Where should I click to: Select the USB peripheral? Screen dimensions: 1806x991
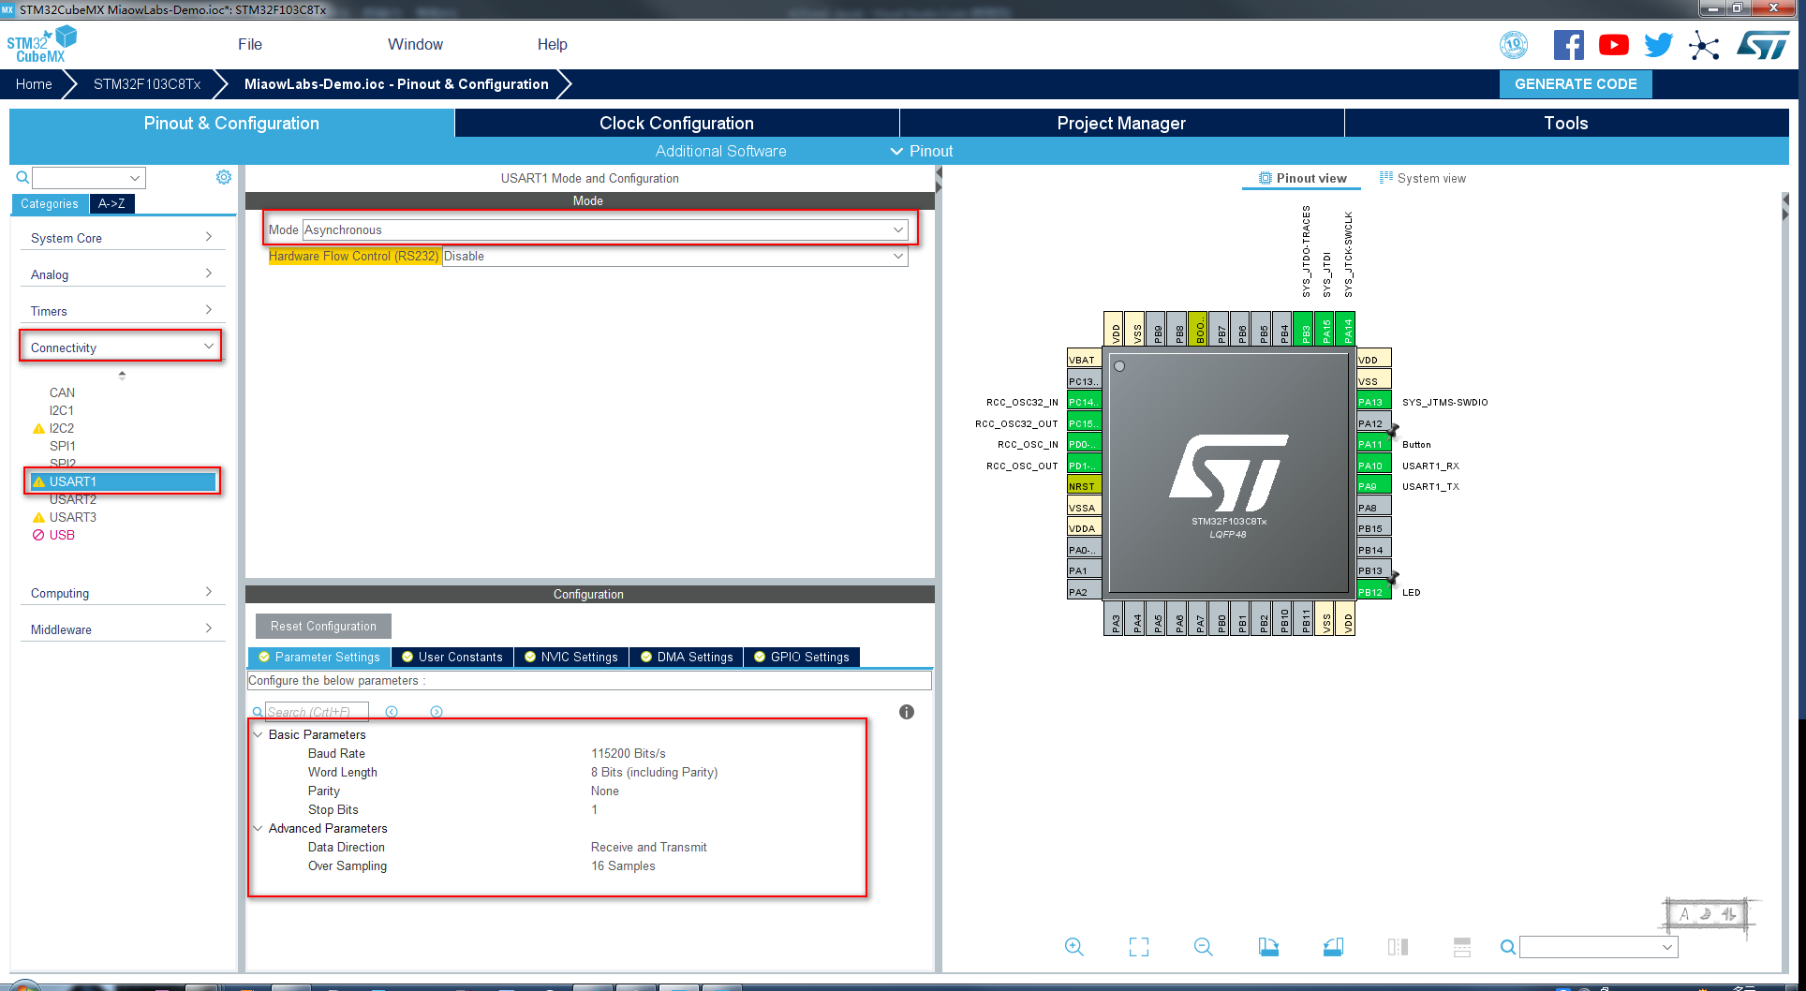tap(62, 535)
